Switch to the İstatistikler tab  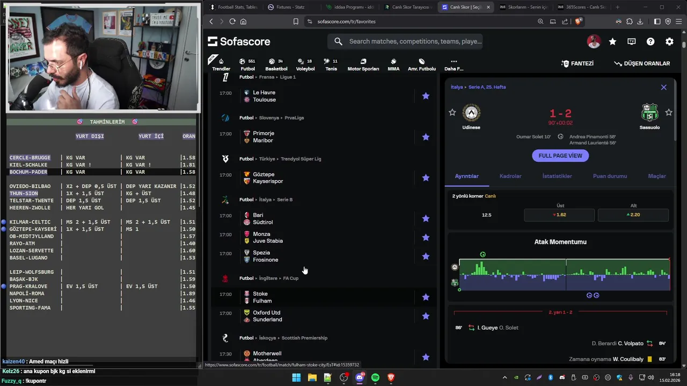coord(557,176)
